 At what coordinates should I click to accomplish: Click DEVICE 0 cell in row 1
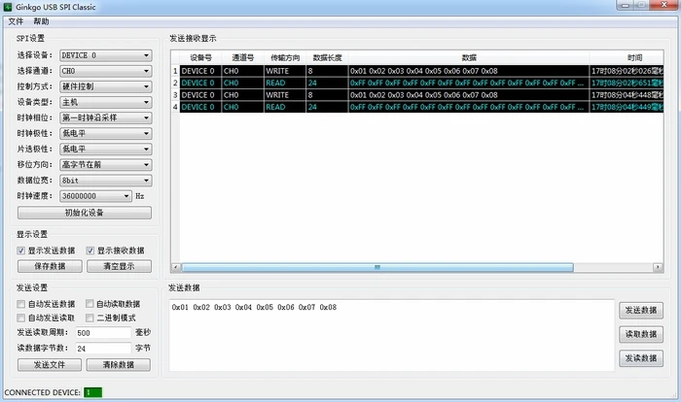(200, 71)
